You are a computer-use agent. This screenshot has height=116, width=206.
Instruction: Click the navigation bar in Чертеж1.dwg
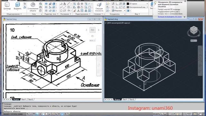pos(200,61)
